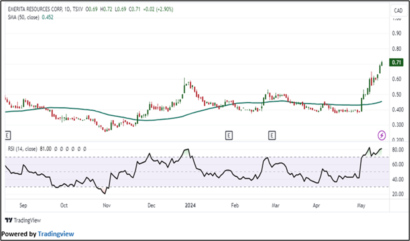Screen dimensions: 410x241
Task: Click the leftmost E earnings marker
Action: click(7, 135)
